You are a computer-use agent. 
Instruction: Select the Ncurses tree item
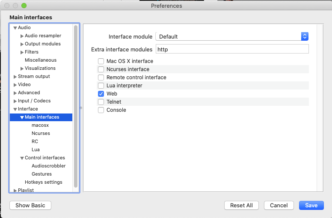click(41, 133)
